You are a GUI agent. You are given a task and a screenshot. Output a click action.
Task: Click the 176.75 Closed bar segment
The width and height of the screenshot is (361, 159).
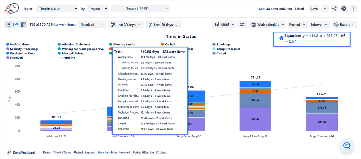pos(322,108)
